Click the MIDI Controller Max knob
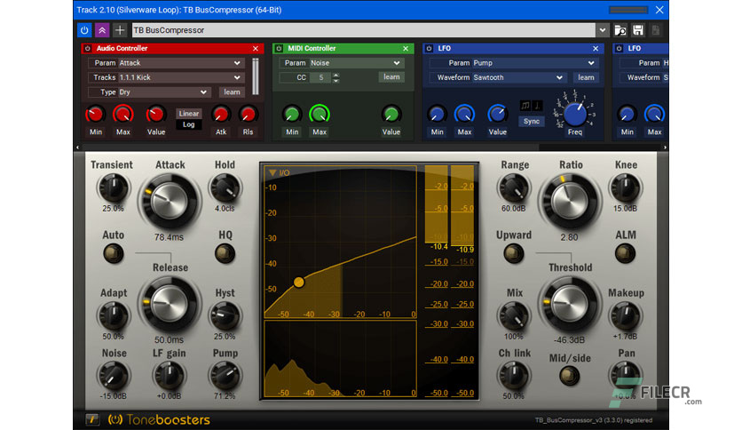This screenshot has width=742, height=430. tap(320, 115)
